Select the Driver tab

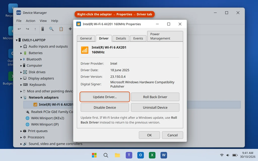point(104,38)
